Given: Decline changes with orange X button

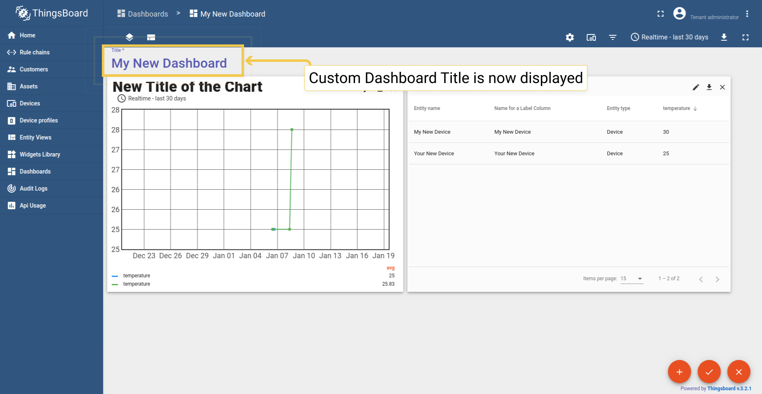Looking at the screenshot, I should coord(739,372).
